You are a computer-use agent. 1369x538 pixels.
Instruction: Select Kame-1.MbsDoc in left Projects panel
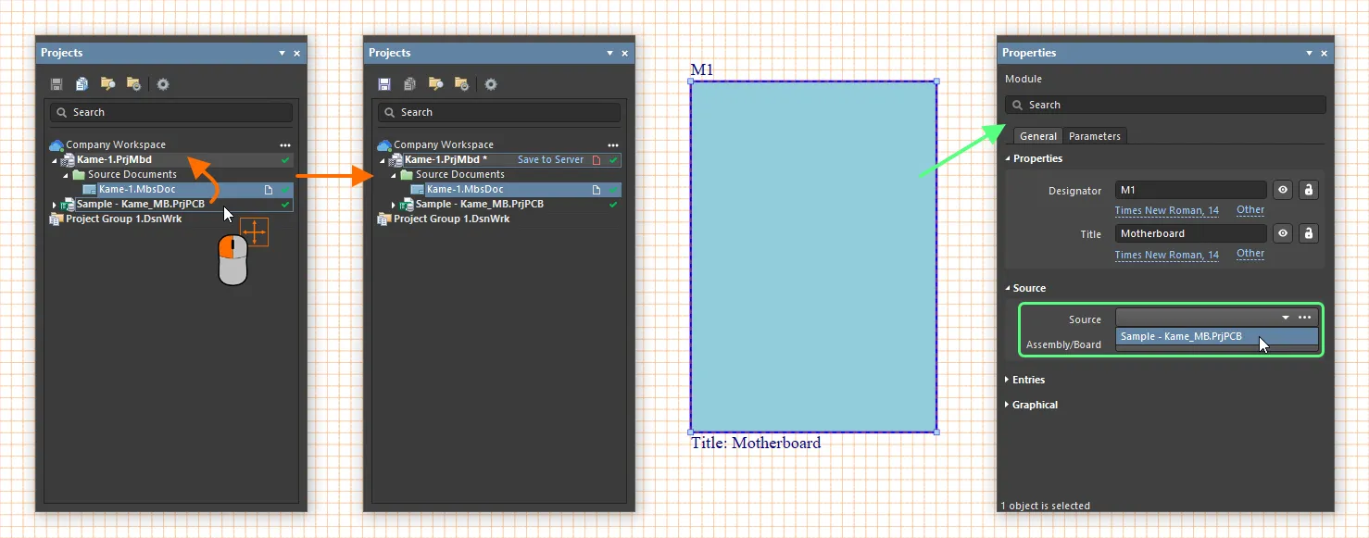(136, 190)
